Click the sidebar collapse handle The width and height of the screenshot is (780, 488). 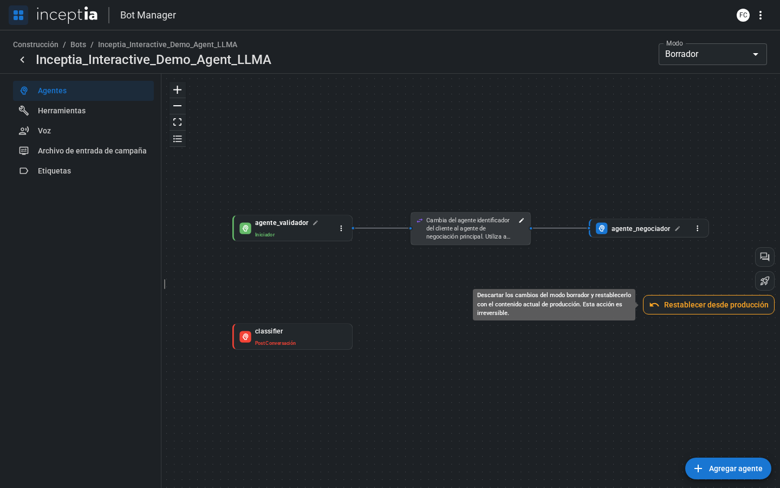165,284
